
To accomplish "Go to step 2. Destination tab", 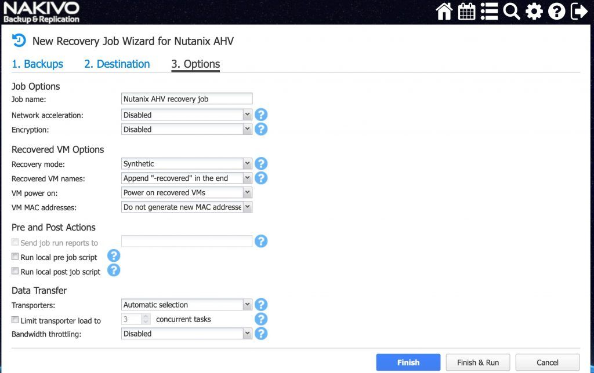I will point(117,64).
